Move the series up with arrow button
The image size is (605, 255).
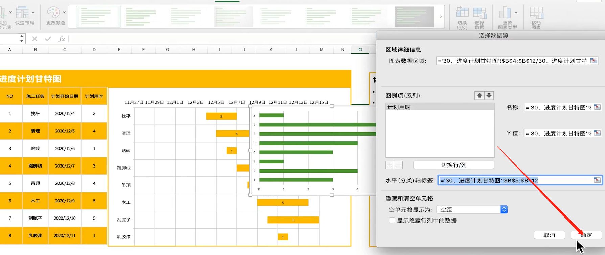pos(479,96)
